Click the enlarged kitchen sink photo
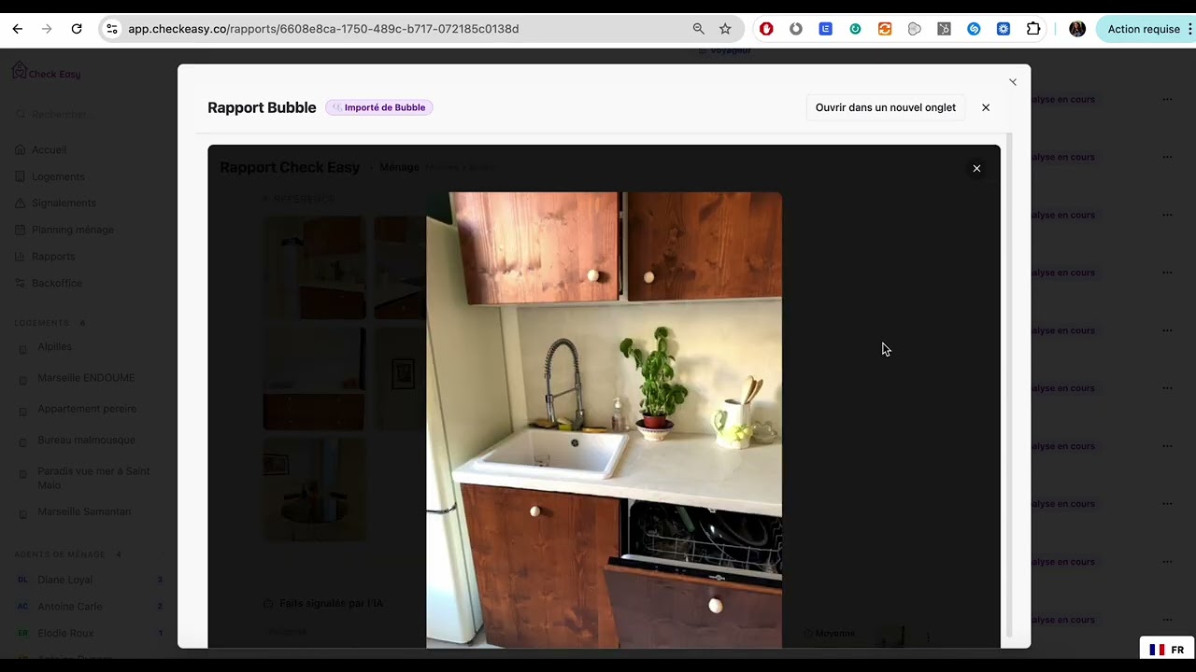This screenshot has height=672, width=1196. (605, 420)
